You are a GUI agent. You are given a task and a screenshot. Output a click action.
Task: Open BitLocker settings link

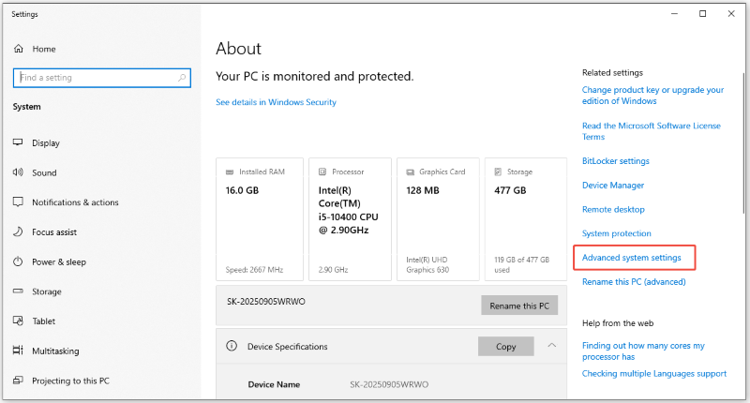(x=616, y=161)
